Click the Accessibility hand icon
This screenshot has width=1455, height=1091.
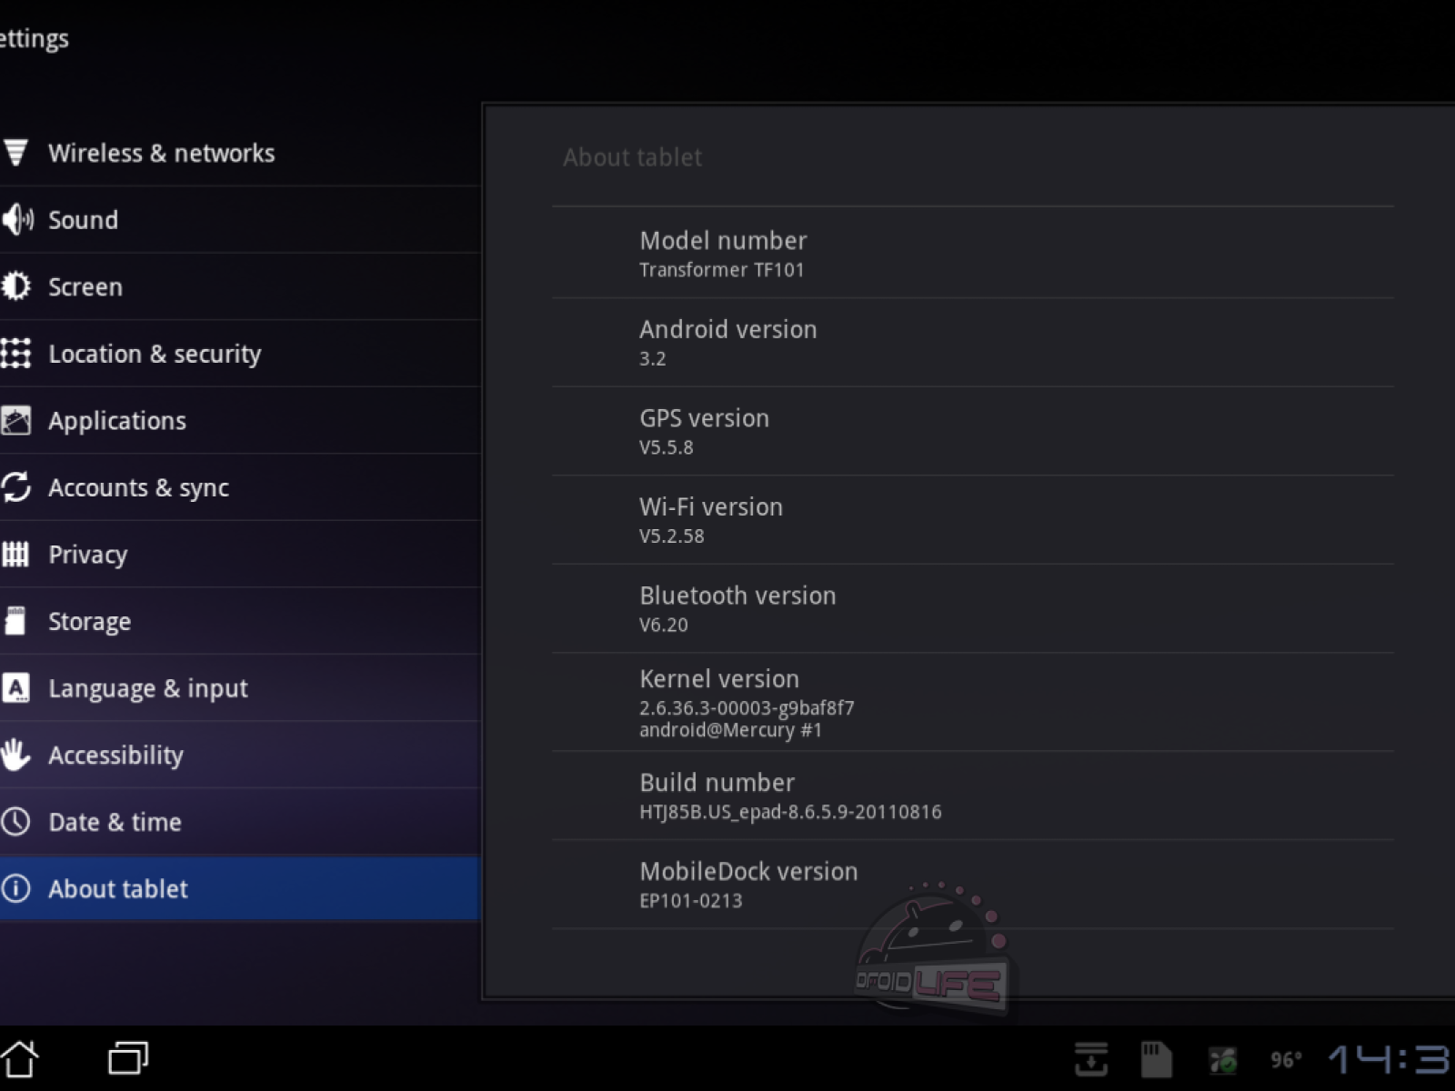(x=15, y=755)
